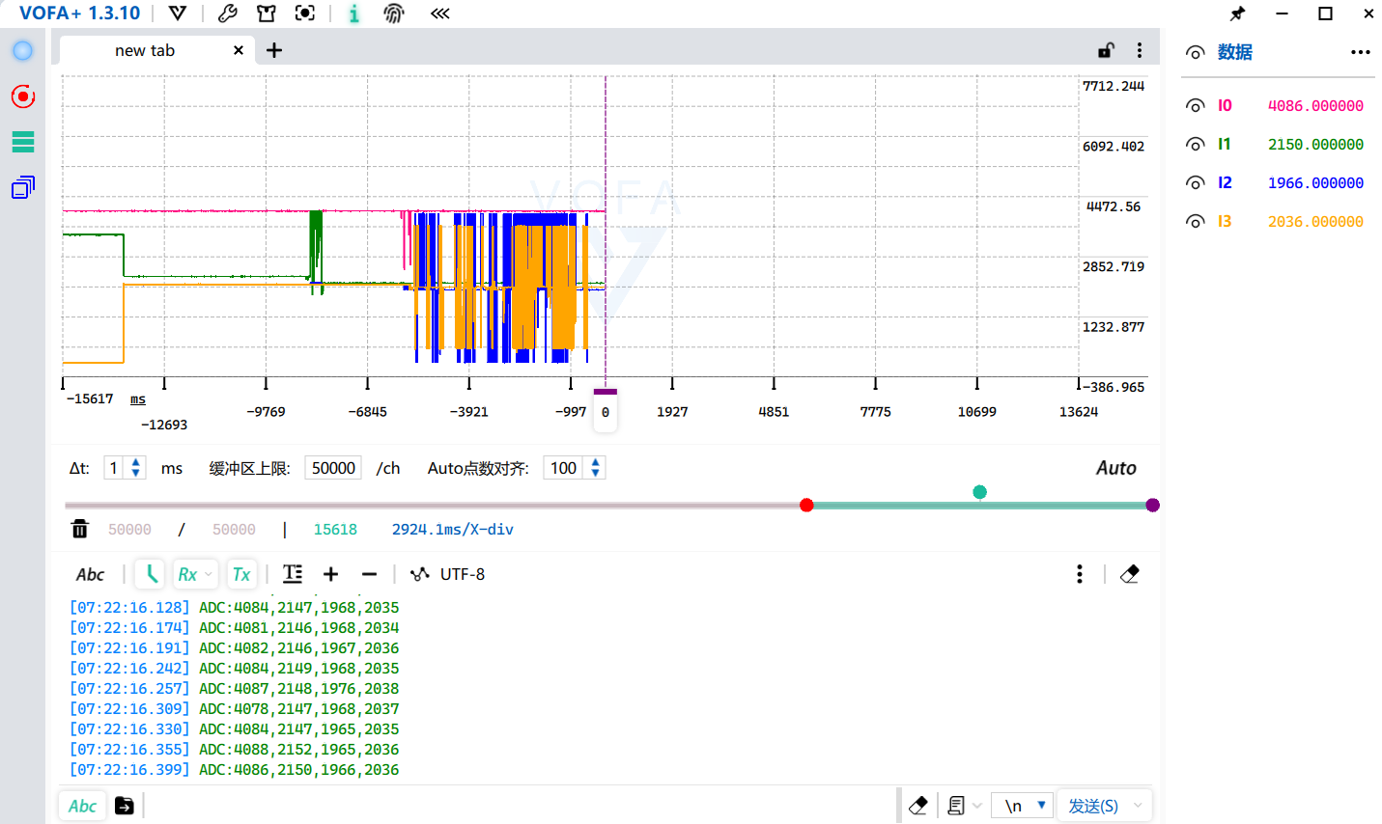This screenshot has width=1382, height=824.
Task: Hide the I3 channel
Action: pos(1196,222)
